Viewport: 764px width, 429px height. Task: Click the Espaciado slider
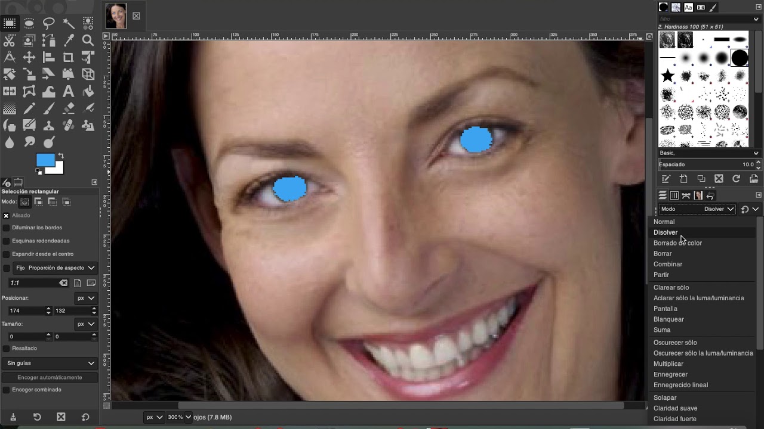(708, 164)
